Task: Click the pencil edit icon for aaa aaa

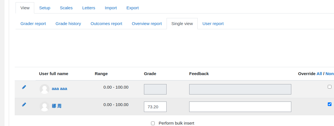Action: 24,87
